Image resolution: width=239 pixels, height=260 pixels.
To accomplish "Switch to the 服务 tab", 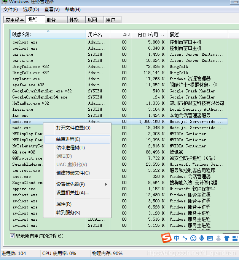I will coord(56,20).
